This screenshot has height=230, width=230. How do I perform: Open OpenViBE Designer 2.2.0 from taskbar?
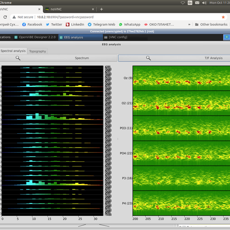tap(35, 38)
